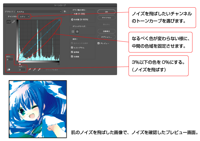Click the top-right endpoint of the curve
200x141 pixels.
59,20
